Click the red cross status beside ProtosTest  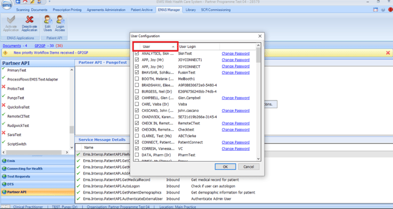[x=3, y=87]
